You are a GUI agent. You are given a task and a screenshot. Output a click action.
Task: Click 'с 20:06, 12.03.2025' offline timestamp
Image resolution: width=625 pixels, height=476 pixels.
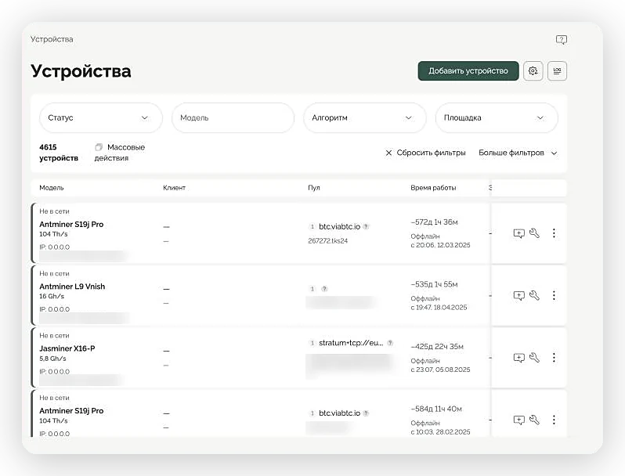[x=440, y=245]
